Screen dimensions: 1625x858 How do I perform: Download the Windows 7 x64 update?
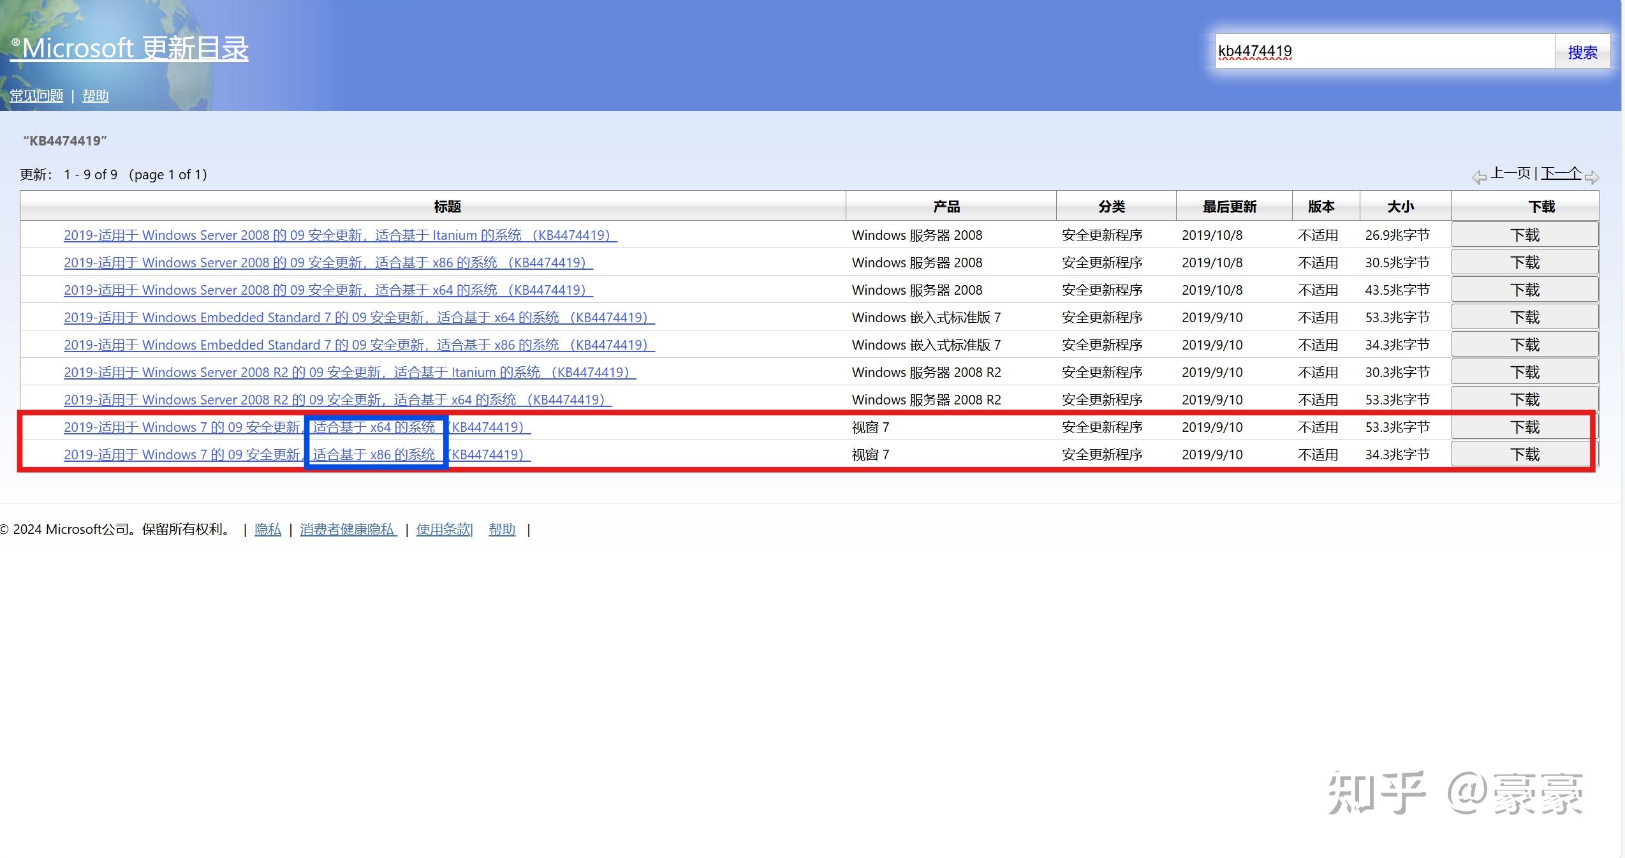pyautogui.click(x=1524, y=427)
